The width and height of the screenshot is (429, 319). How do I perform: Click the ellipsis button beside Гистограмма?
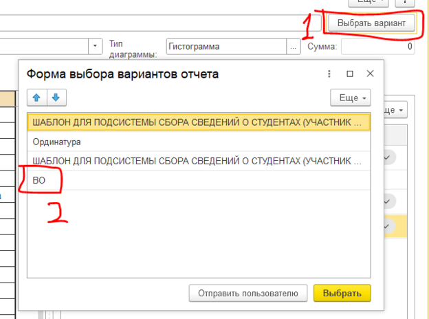[294, 47]
